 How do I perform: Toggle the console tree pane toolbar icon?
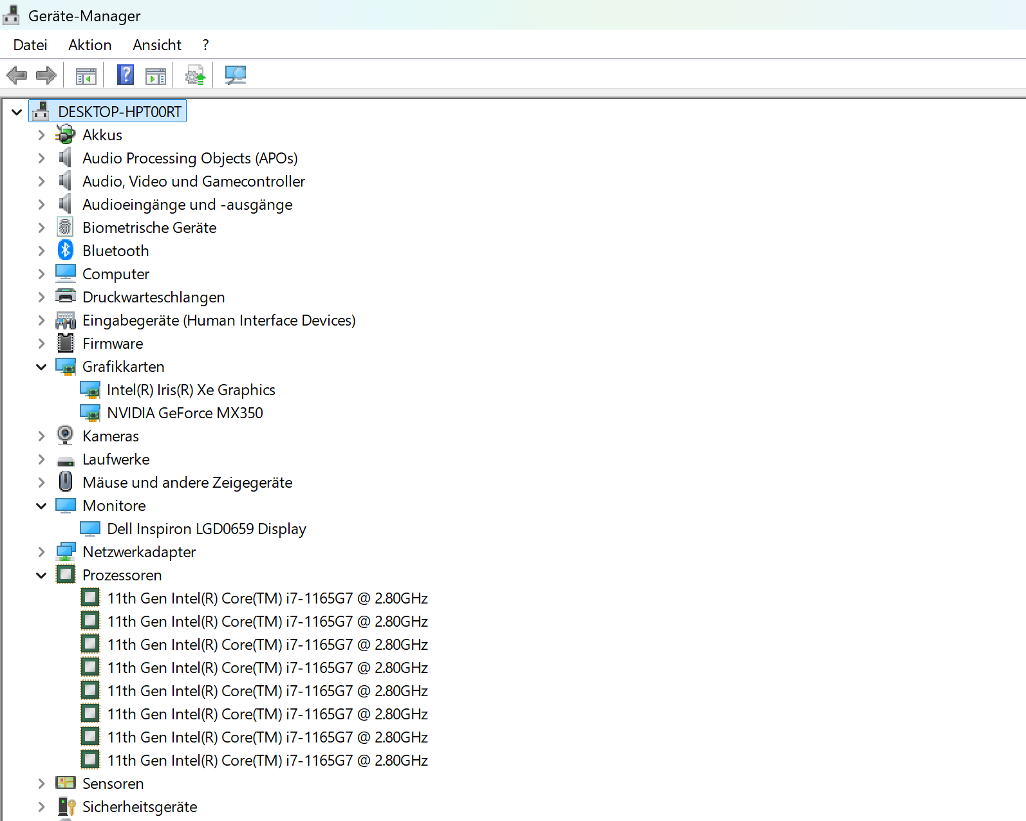pyautogui.click(x=86, y=75)
